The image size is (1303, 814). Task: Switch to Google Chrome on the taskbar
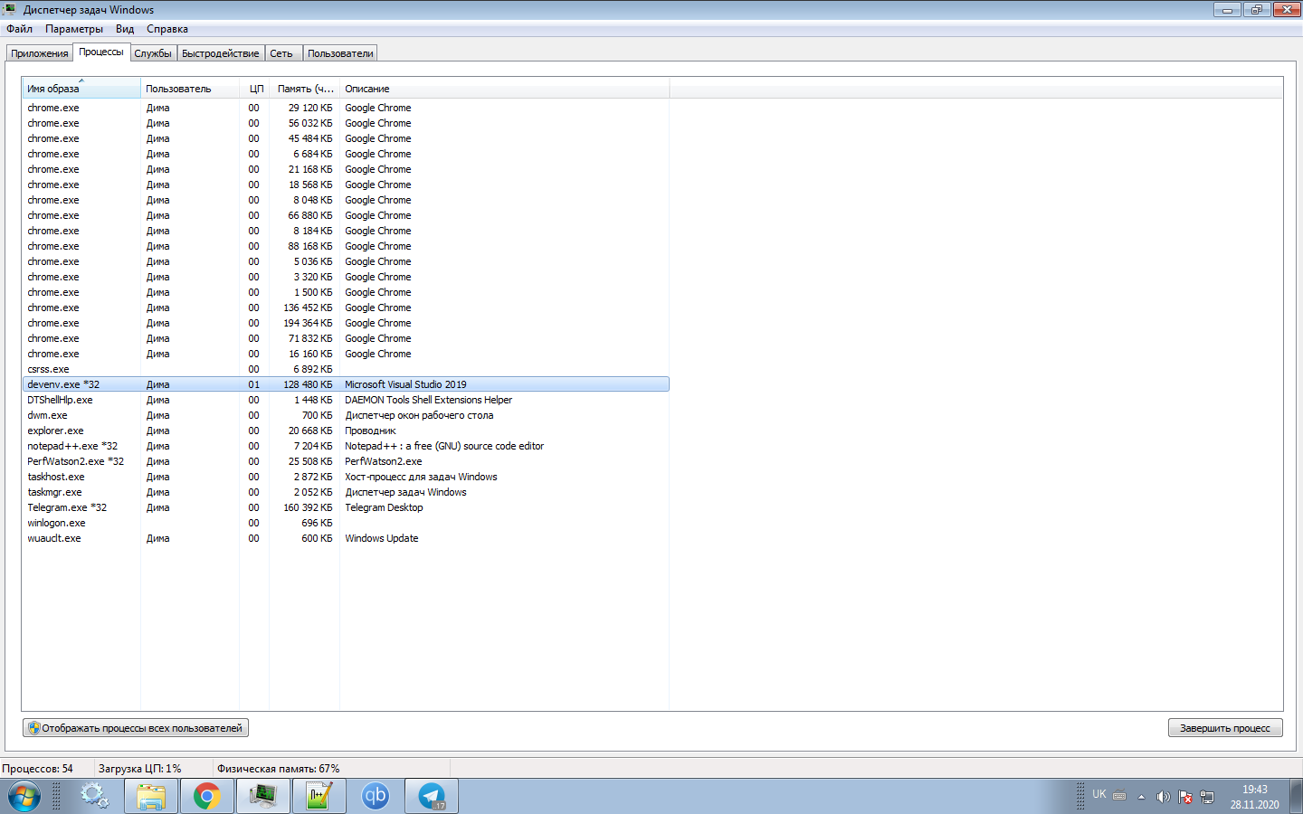point(206,797)
